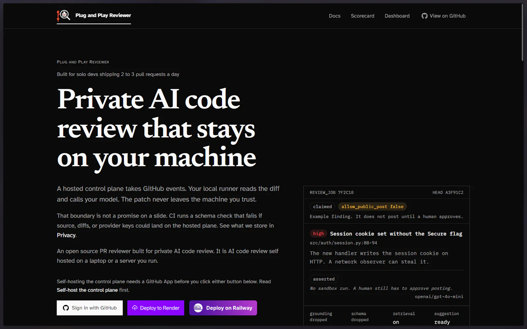This screenshot has height=329, width=527.
Task: Click the allow_public_post false badge
Action: [372, 207]
